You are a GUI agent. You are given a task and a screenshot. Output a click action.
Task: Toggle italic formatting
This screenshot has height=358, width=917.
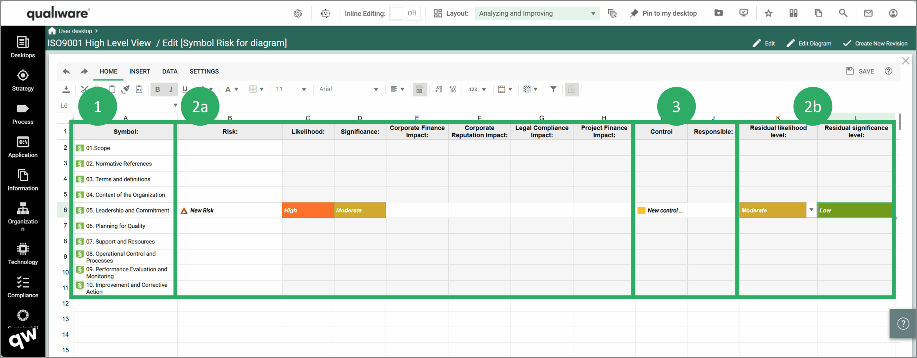[171, 89]
